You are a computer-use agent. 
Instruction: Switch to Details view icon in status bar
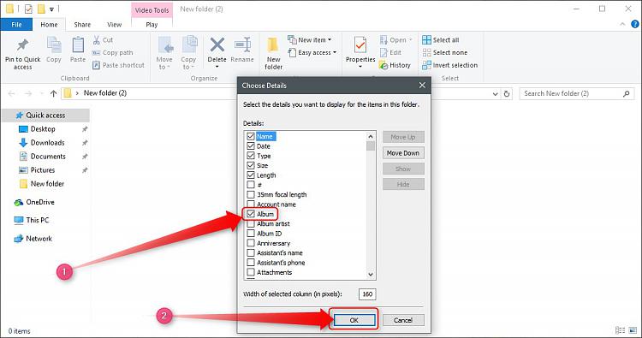coord(621,330)
